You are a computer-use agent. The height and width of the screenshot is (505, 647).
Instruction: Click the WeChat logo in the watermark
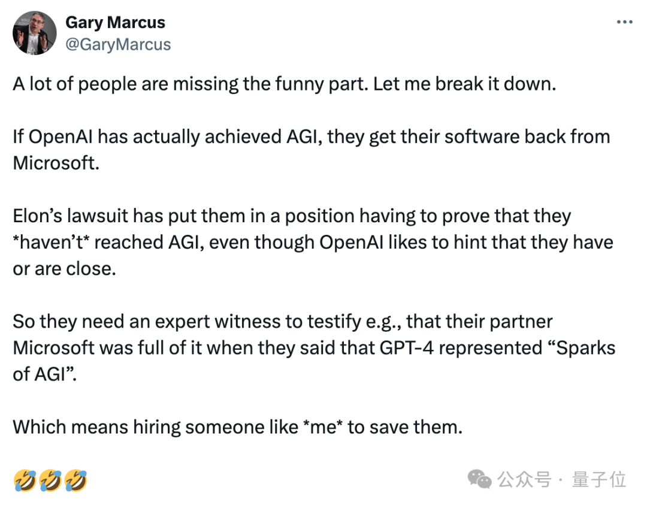pyautogui.click(x=479, y=479)
